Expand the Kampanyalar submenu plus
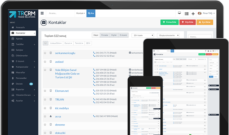 35,67
